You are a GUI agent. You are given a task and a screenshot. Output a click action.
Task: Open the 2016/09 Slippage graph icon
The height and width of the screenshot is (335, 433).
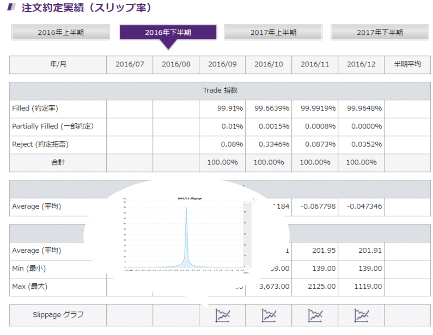coord(222,315)
